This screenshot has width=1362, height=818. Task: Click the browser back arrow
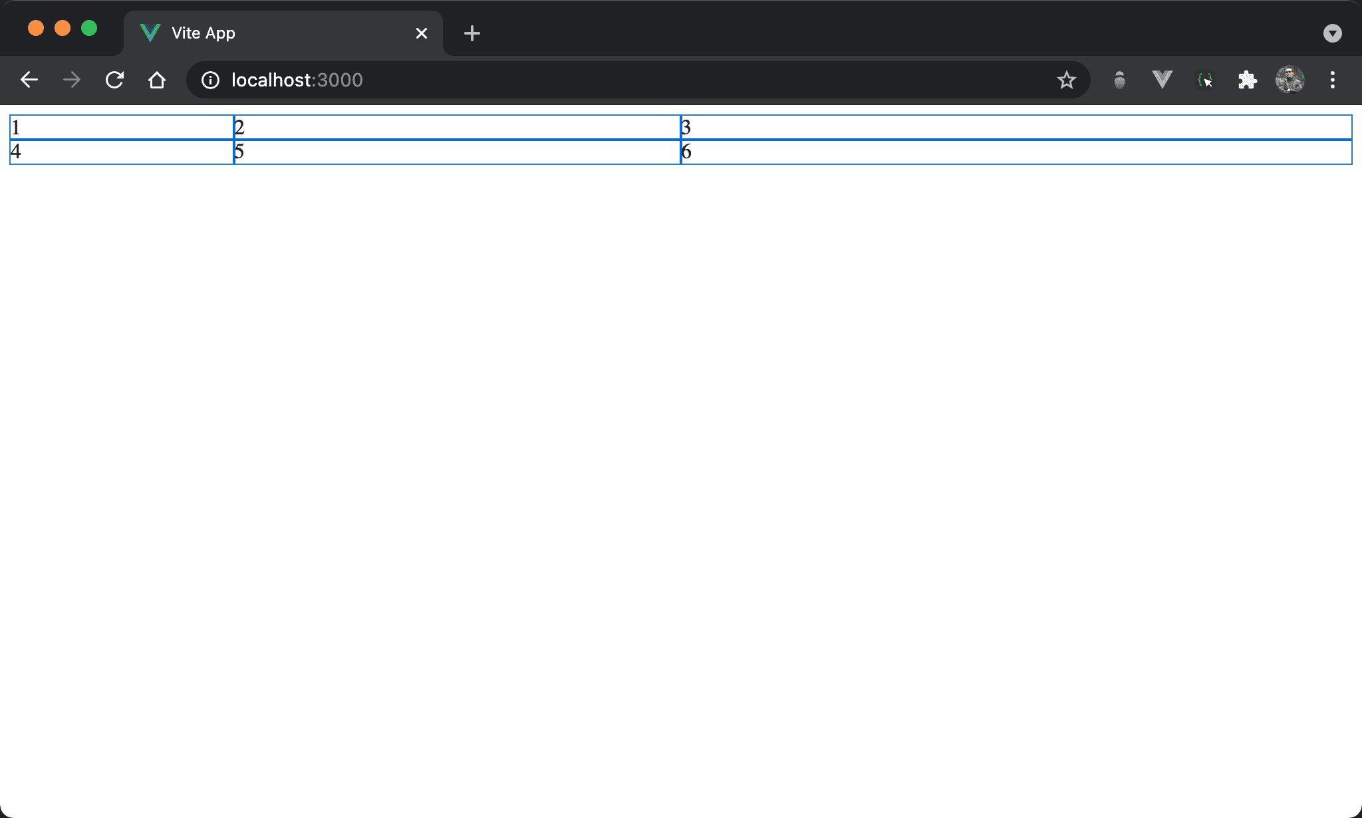pos(29,80)
